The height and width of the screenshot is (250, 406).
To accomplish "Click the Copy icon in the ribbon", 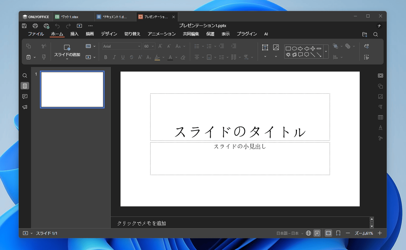I will tap(29, 46).
